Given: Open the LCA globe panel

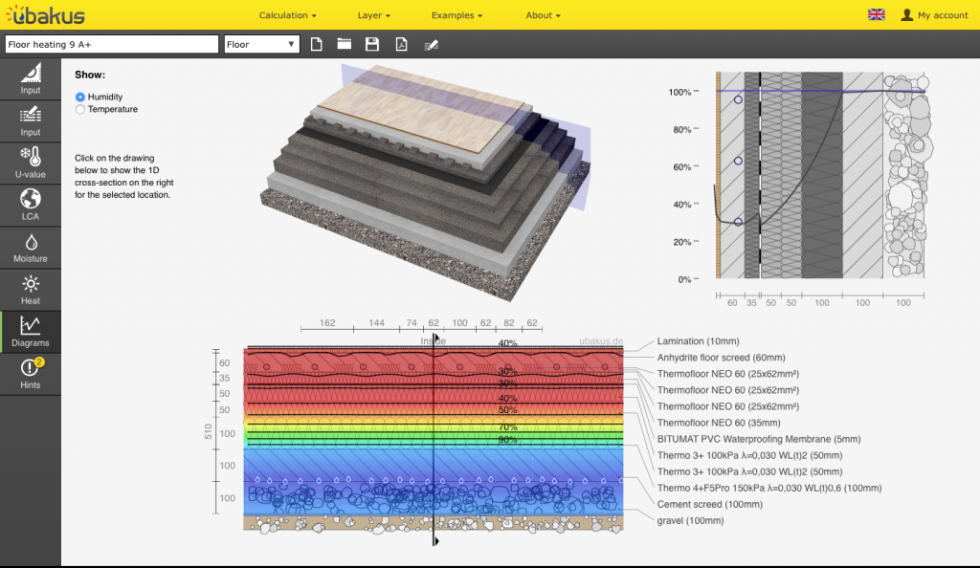Looking at the screenshot, I should (31, 205).
